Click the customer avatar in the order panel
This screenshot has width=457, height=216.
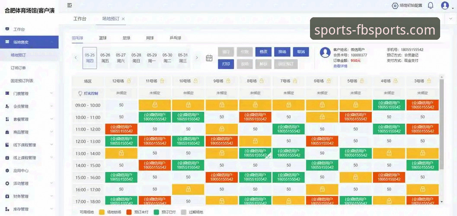tap(325, 52)
